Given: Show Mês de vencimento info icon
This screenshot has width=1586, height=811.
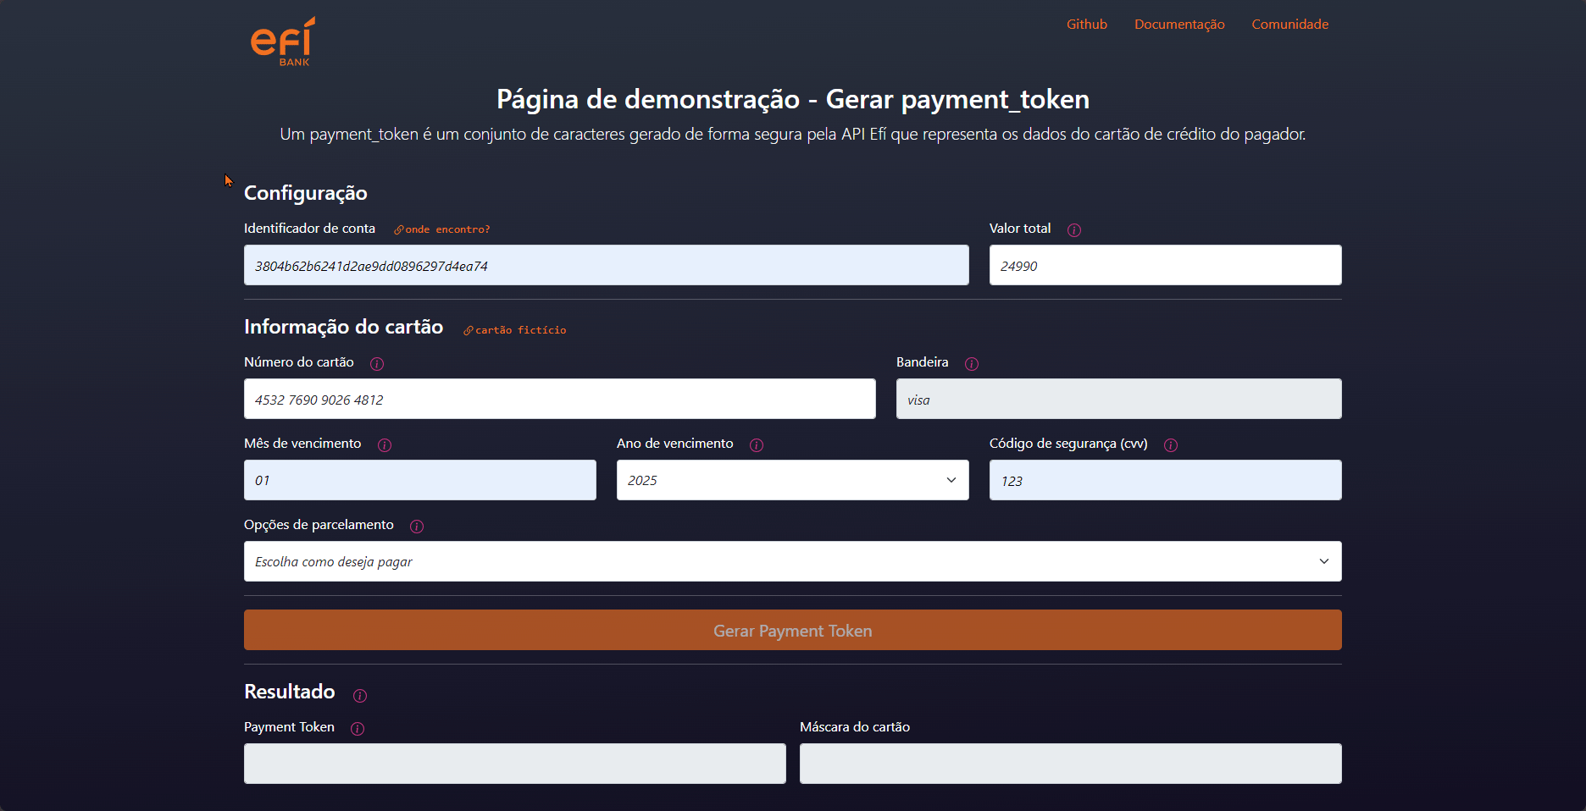Looking at the screenshot, I should point(385,445).
